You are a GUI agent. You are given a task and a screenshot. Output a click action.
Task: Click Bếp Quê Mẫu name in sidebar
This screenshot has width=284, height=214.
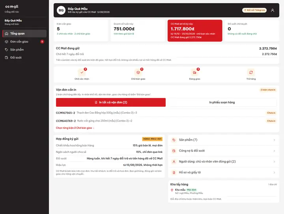point(13,21)
